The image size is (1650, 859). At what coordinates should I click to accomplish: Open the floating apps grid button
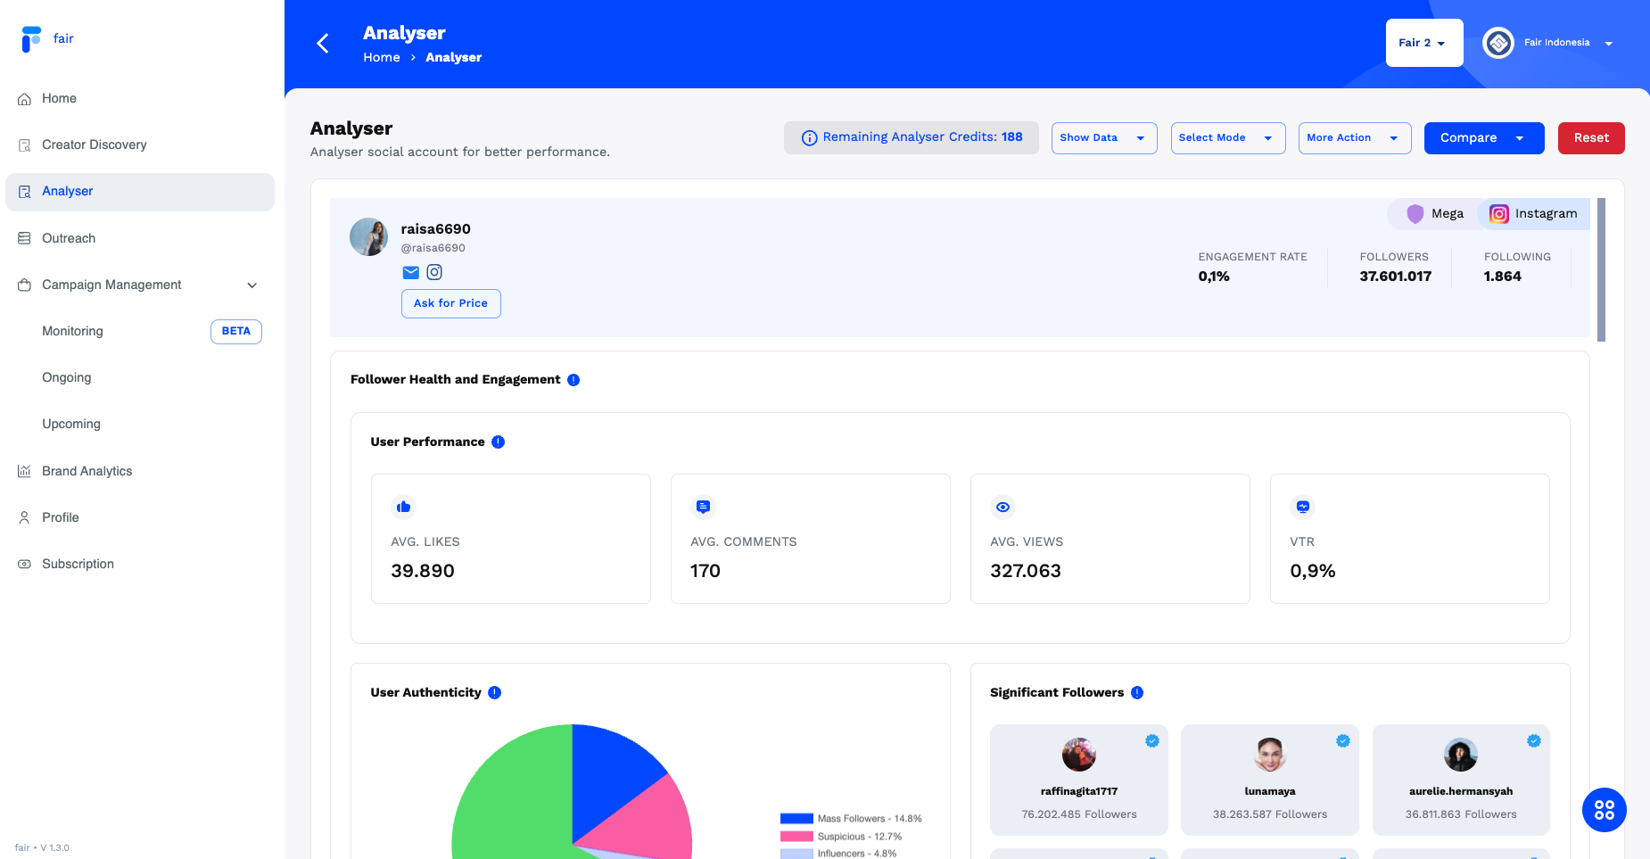(1604, 810)
